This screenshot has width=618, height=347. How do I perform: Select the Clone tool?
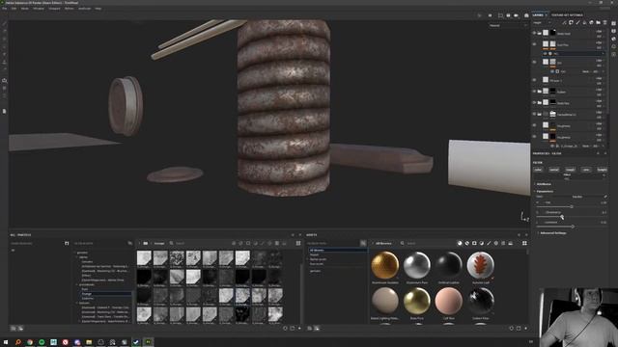4,62
